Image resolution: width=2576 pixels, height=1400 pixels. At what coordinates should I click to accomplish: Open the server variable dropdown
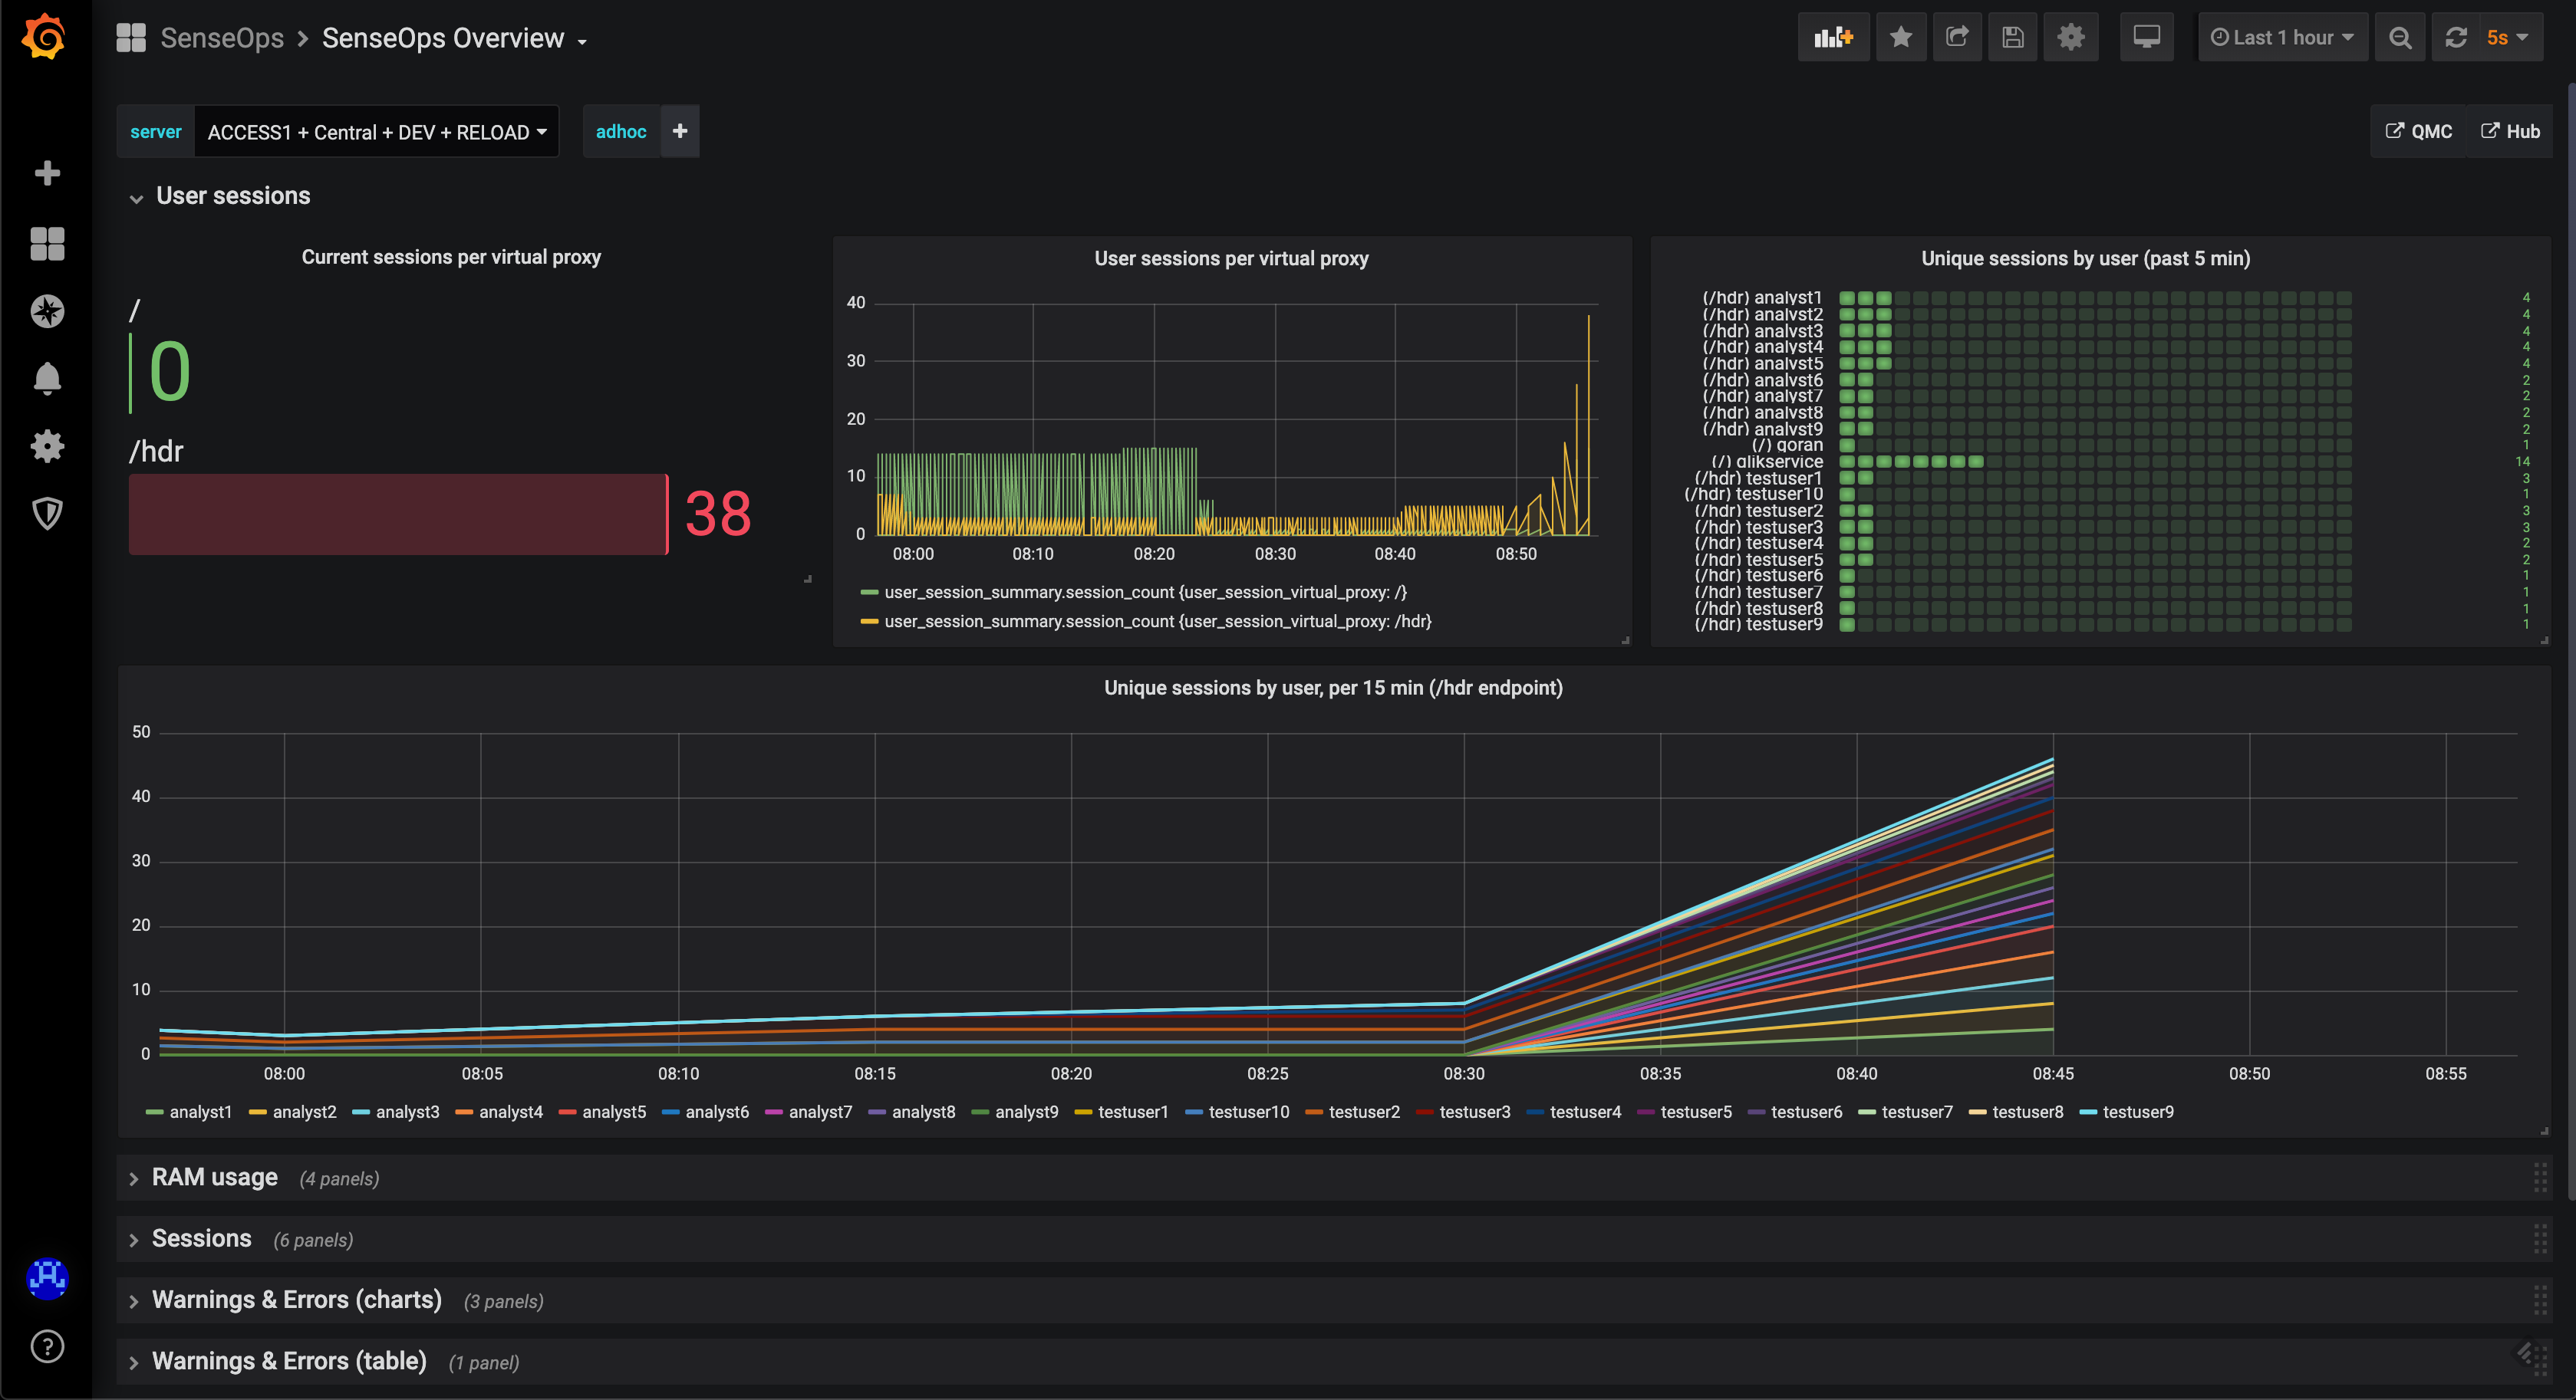pyautogui.click(x=376, y=132)
